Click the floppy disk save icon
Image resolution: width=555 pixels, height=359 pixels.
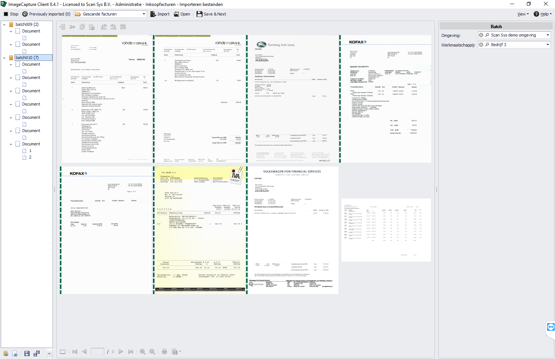[x=27, y=353]
